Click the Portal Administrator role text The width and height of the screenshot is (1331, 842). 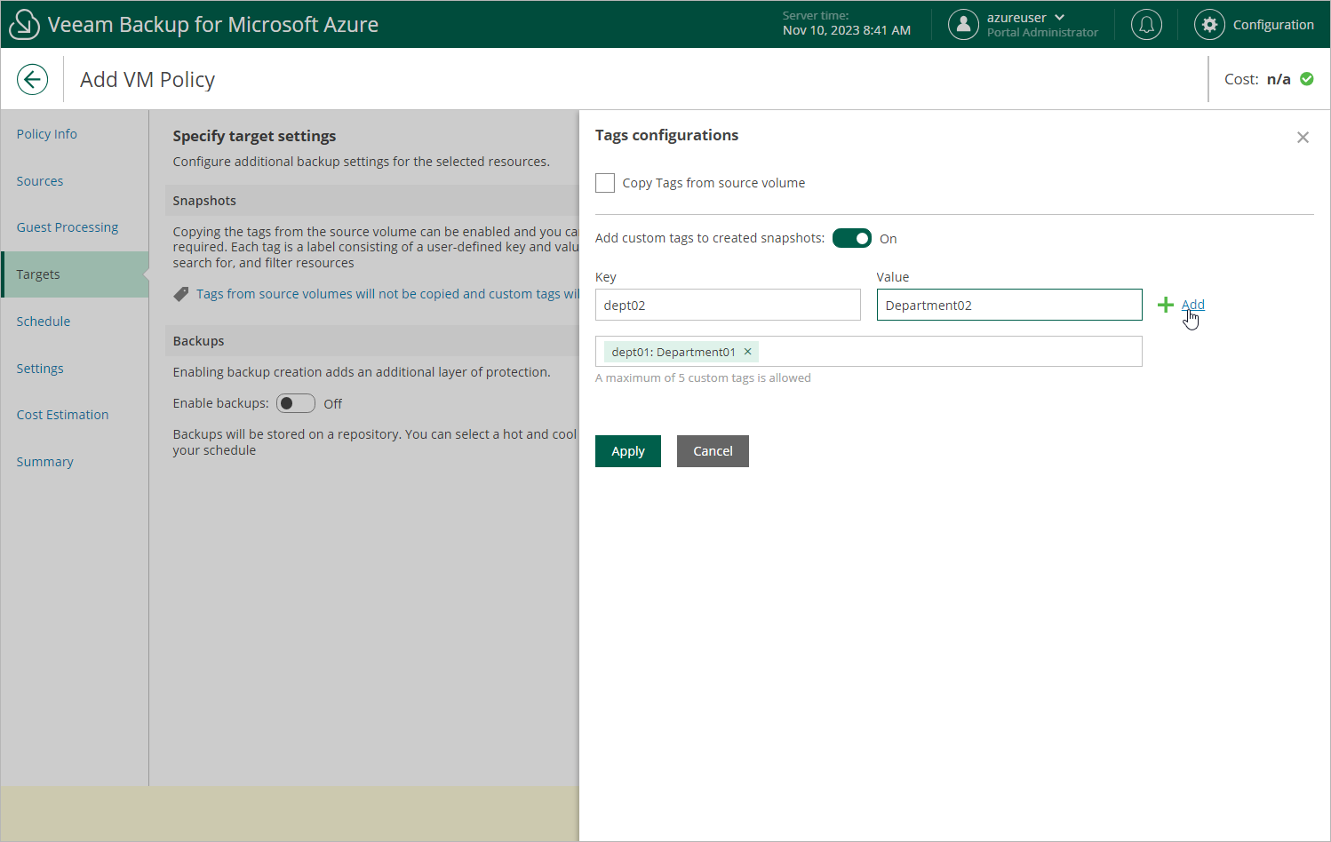(x=1042, y=33)
